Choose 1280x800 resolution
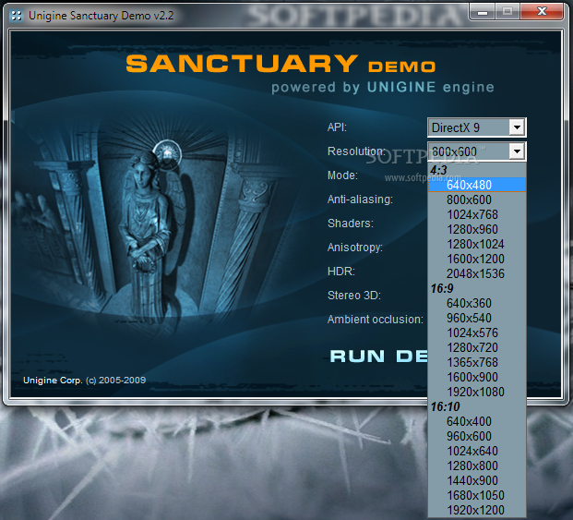 [477, 466]
